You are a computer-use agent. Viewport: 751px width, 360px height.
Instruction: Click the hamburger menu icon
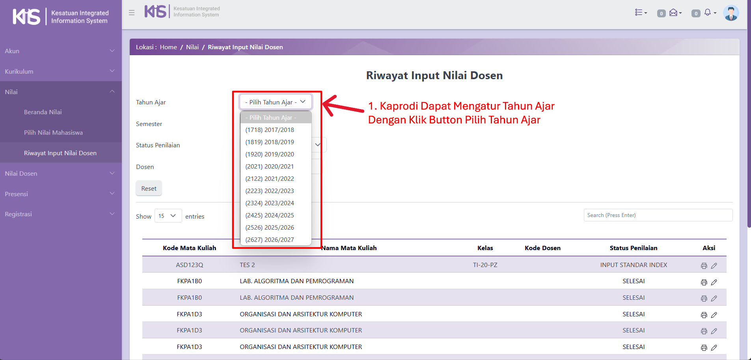(x=132, y=13)
